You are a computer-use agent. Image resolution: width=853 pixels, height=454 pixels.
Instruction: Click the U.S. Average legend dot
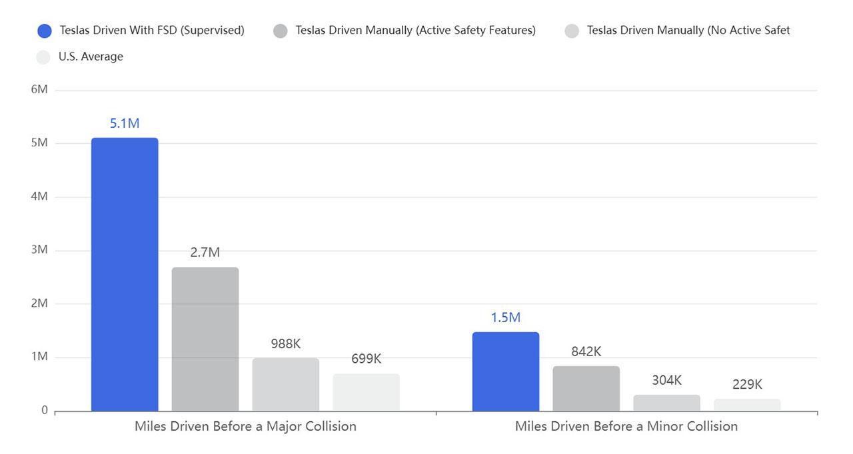[x=43, y=57]
